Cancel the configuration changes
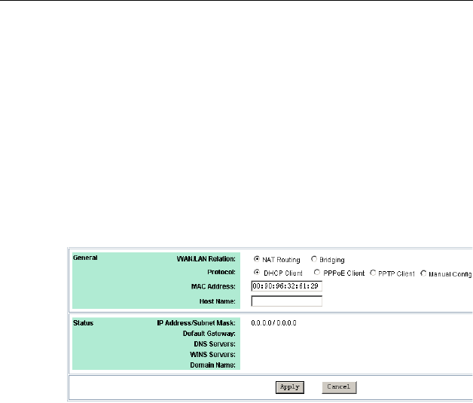Viewport: 473px width, 403px height. coord(339,387)
